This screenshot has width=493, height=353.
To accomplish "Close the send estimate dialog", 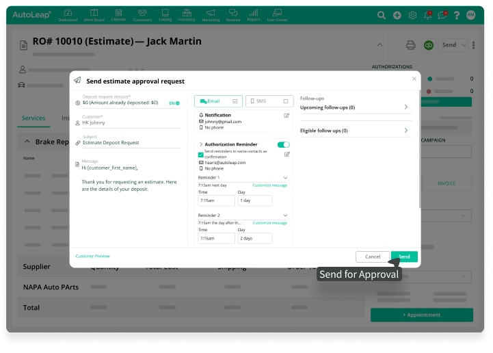I will point(413,79).
